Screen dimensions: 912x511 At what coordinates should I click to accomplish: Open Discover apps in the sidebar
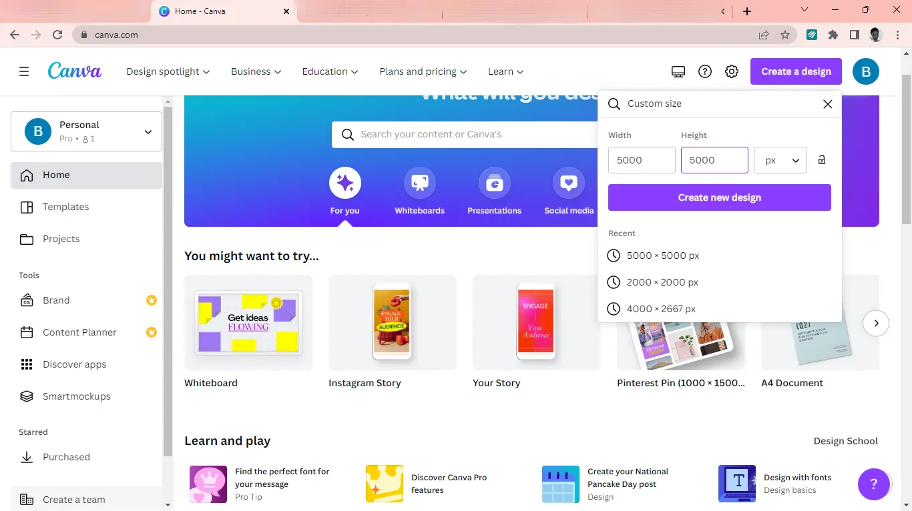click(86, 364)
